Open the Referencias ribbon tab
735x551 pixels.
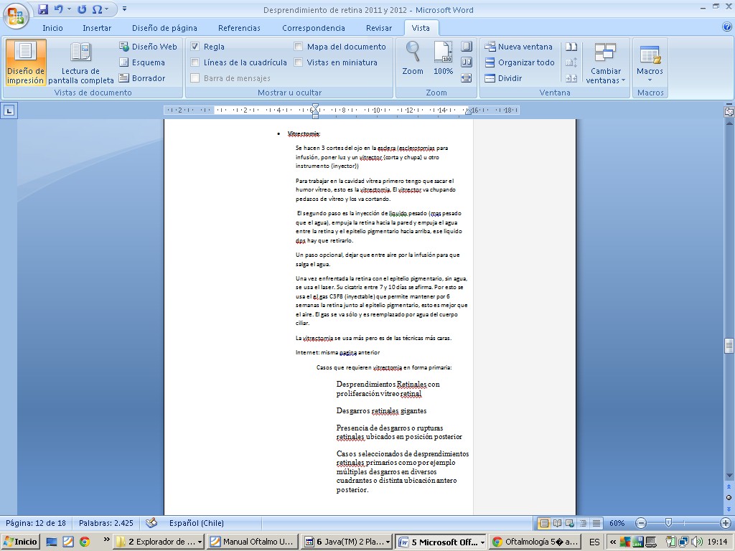click(x=239, y=28)
